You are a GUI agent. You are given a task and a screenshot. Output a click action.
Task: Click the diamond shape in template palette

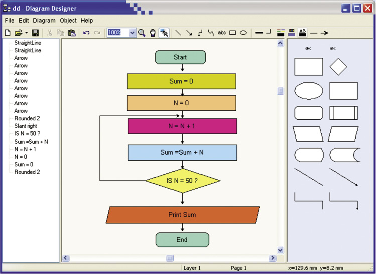[338, 66]
